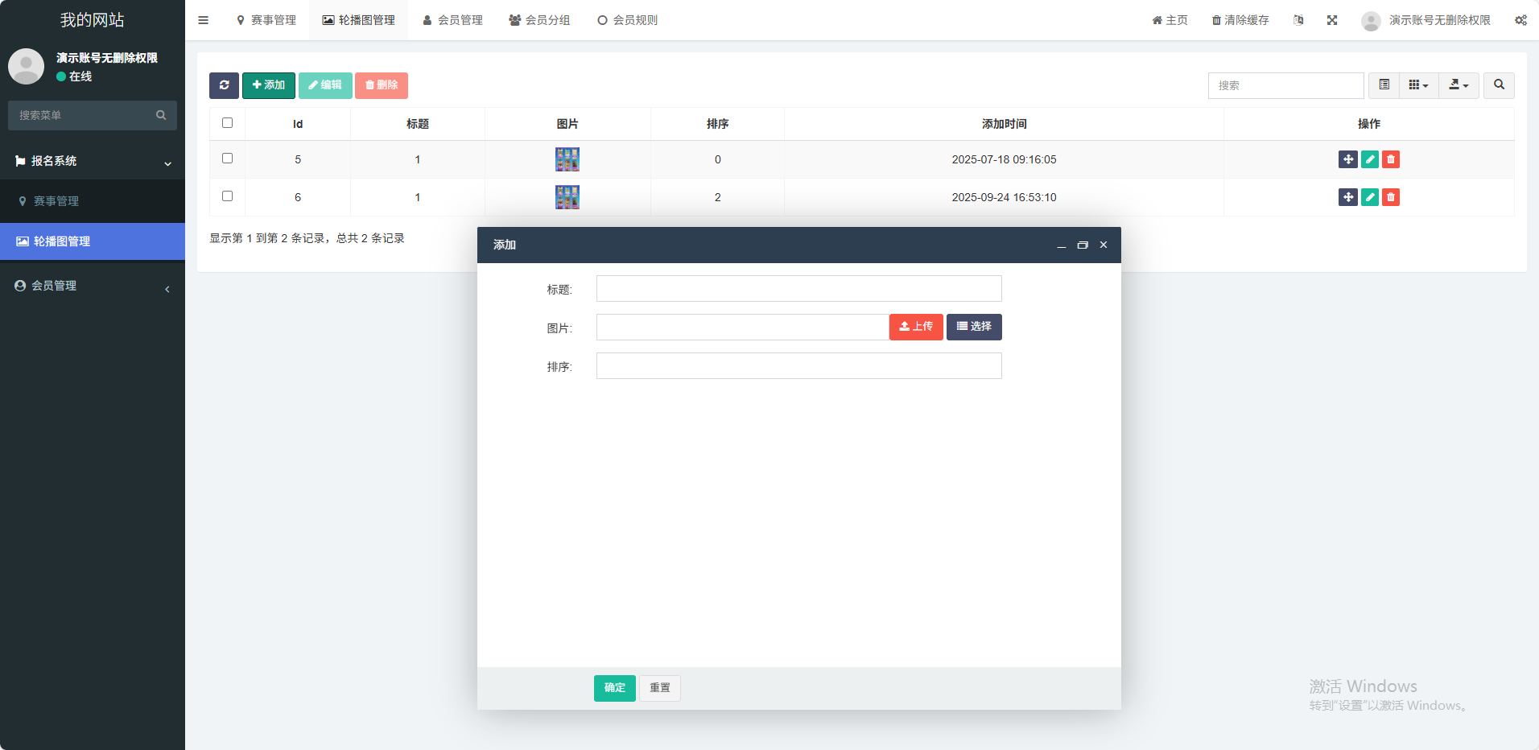
Task: Switch to the 会员分组 tab
Action: pyautogui.click(x=539, y=20)
